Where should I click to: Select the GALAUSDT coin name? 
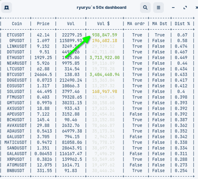point(17,154)
